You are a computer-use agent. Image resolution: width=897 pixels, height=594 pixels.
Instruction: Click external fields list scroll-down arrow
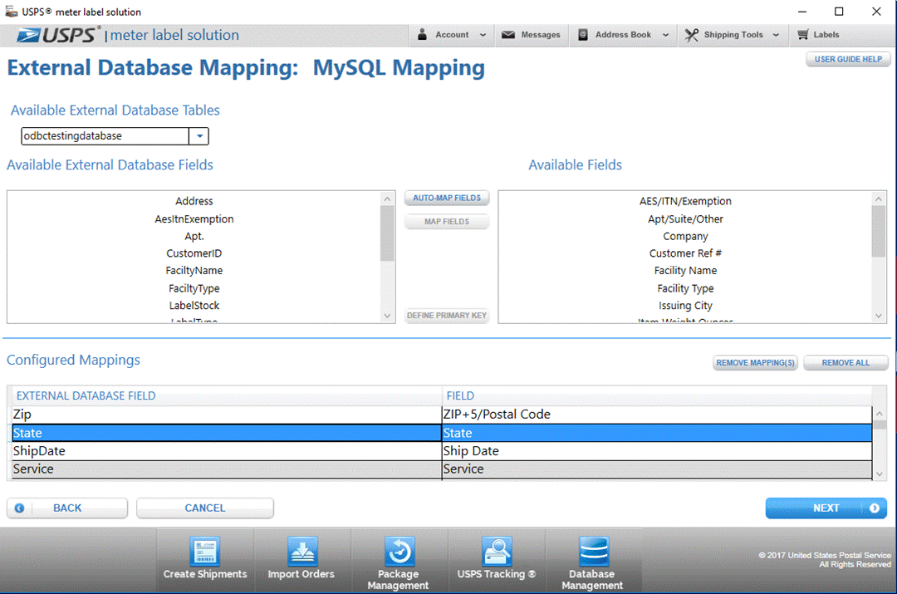tap(387, 316)
